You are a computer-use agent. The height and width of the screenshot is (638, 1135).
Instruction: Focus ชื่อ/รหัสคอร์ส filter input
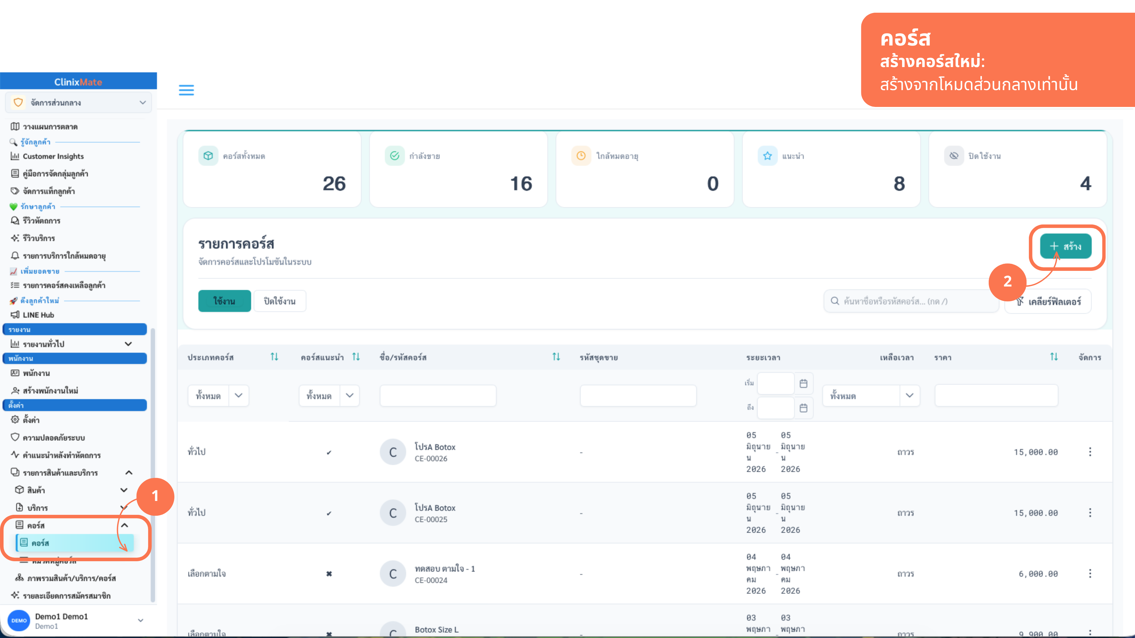coord(438,396)
